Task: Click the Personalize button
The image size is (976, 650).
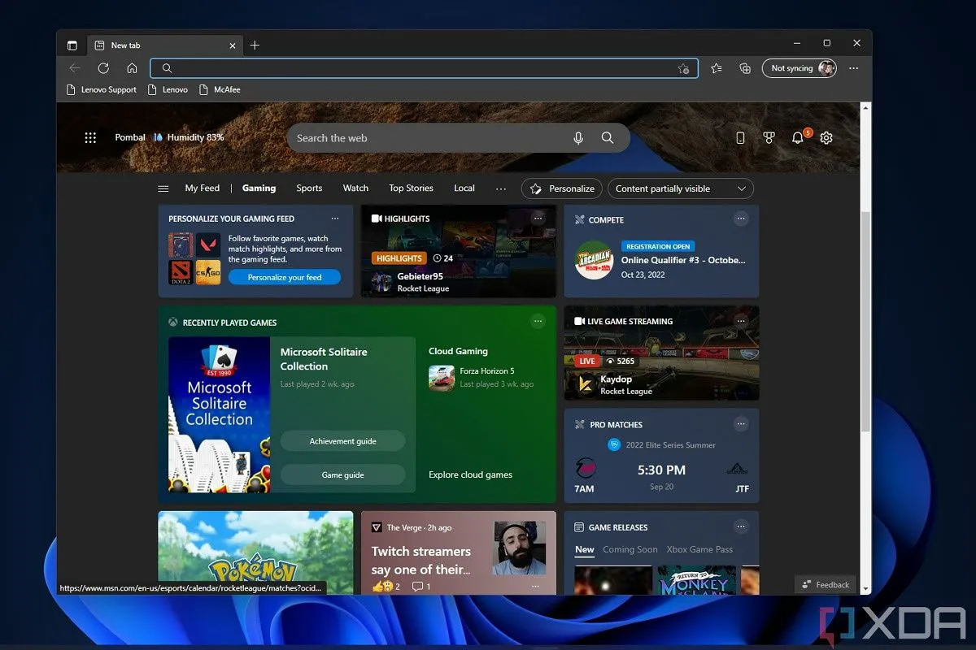Action: [562, 188]
